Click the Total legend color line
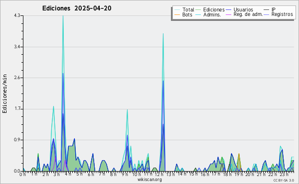This screenshot has height=184, width=299. 177,10
